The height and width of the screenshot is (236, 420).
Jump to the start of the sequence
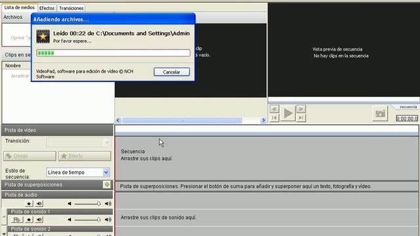pos(274,118)
